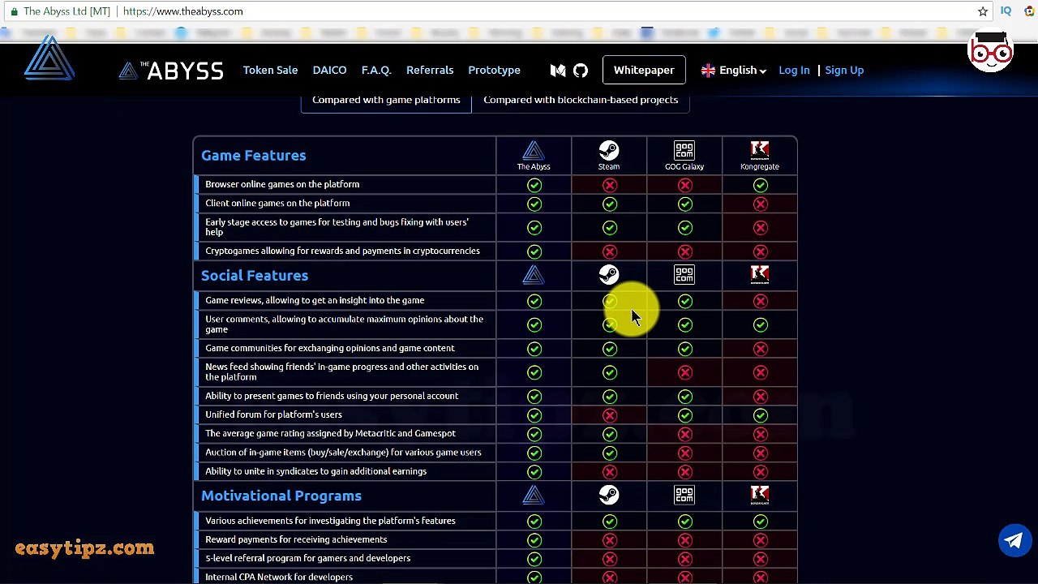
Task: Open the English language dropdown
Action: pos(734,71)
